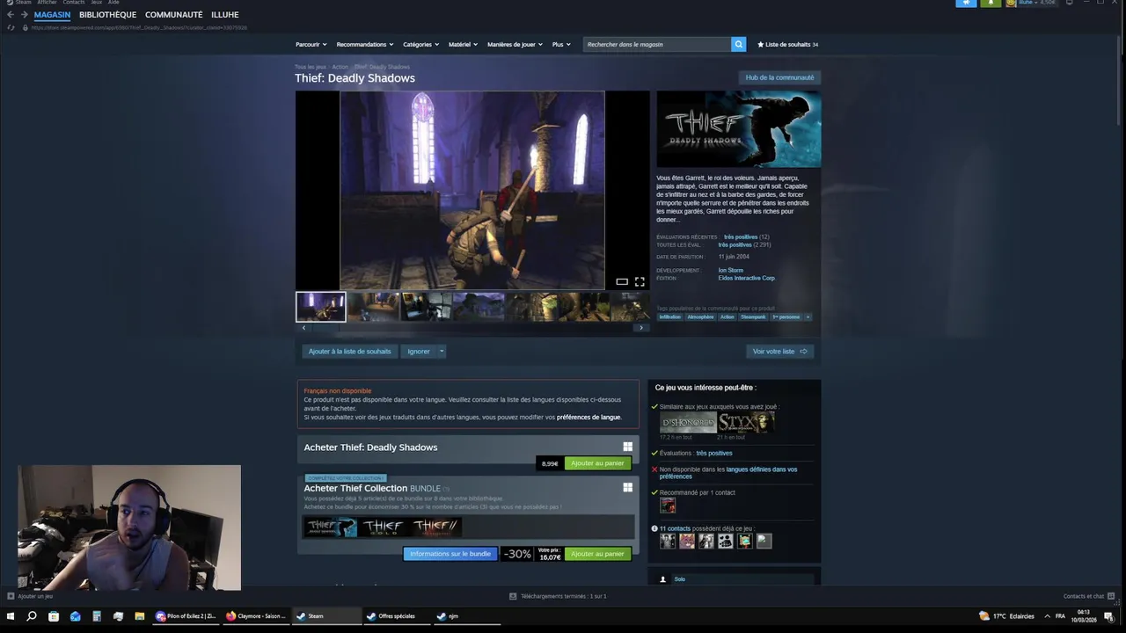The height and width of the screenshot is (633, 1126).
Task: Click the Ignorer button
Action: pyautogui.click(x=419, y=351)
